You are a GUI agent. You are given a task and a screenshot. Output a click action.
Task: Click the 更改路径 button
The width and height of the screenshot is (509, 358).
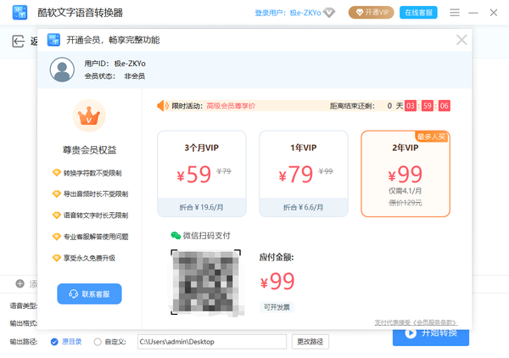tap(310, 342)
